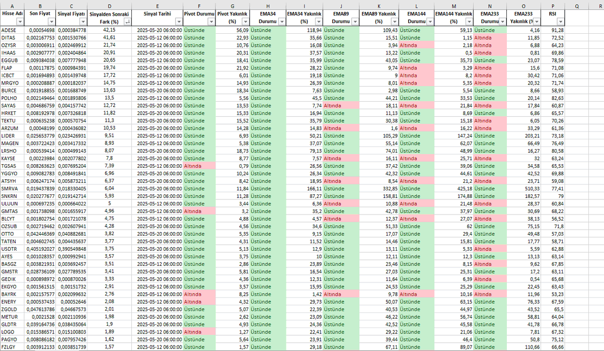Image resolution: width=604 pixels, height=351 pixels.
Task: Open the RSI filter dropdown
Action: pos(560,22)
